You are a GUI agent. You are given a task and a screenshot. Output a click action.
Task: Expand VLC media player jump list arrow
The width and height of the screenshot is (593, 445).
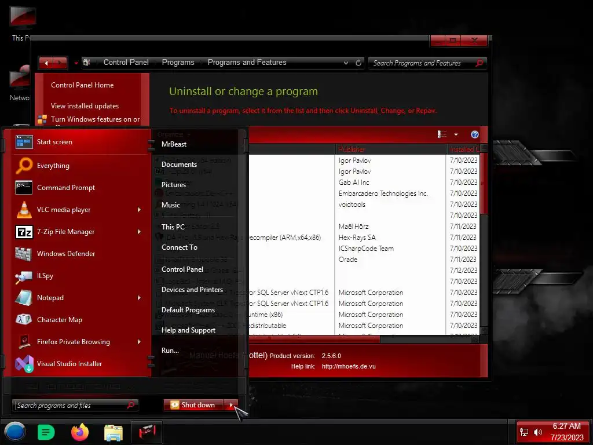(x=139, y=210)
